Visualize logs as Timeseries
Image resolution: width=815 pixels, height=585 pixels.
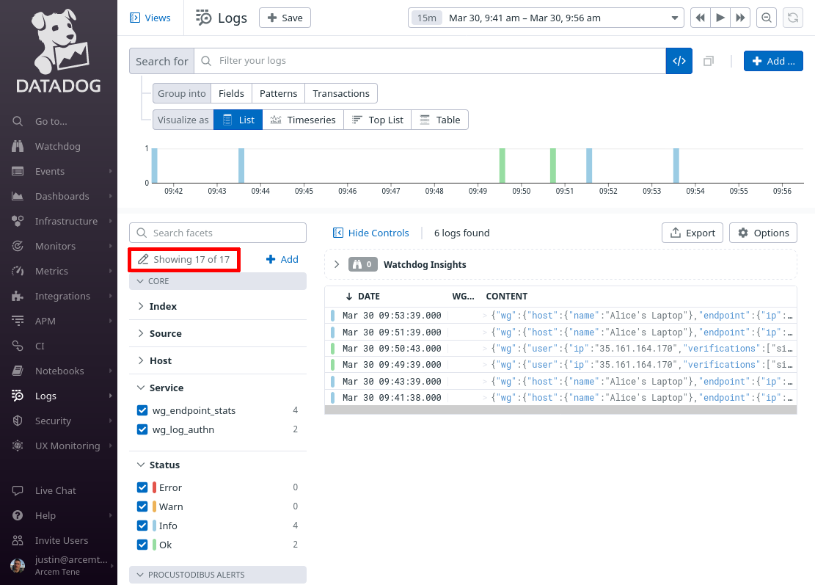[x=303, y=120]
